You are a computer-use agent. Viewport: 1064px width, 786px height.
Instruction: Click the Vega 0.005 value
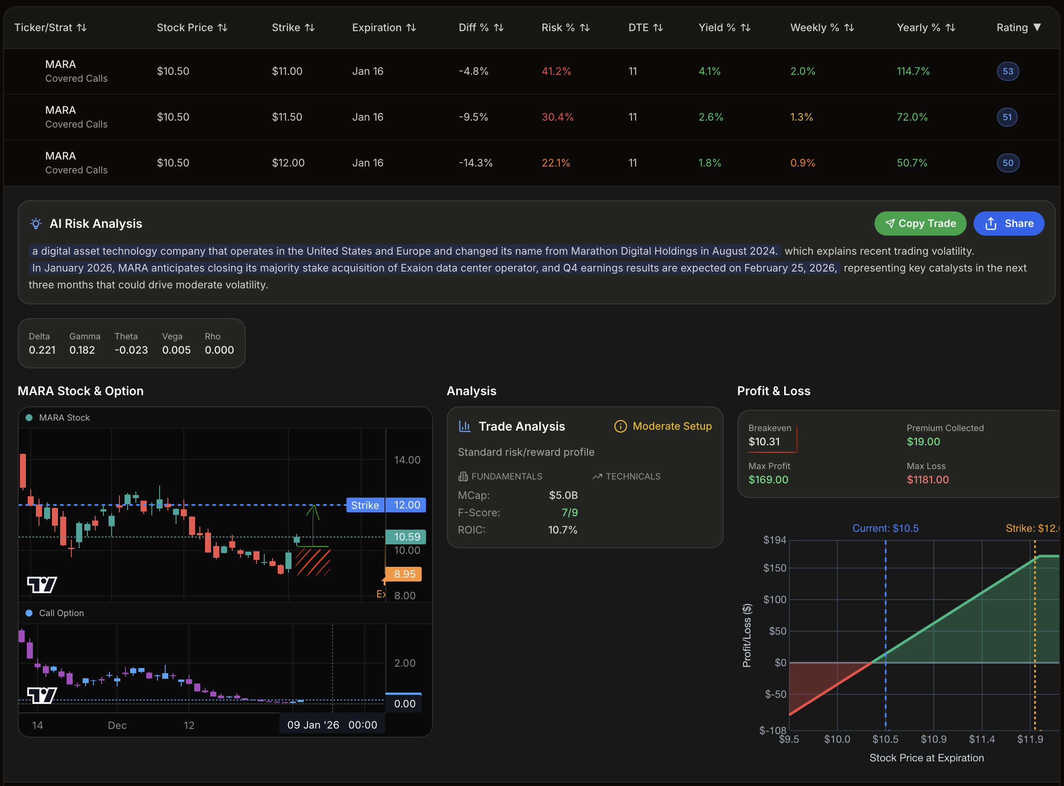tap(176, 350)
